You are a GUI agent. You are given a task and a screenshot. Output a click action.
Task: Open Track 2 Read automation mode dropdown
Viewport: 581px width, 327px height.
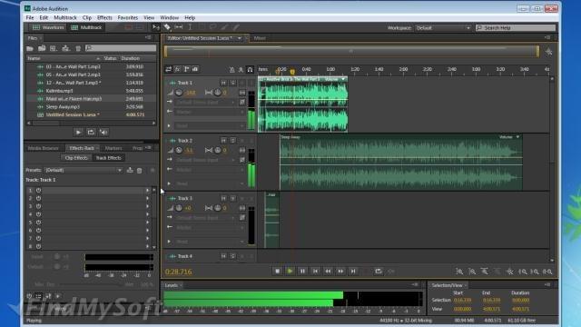pyautogui.click(x=210, y=183)
